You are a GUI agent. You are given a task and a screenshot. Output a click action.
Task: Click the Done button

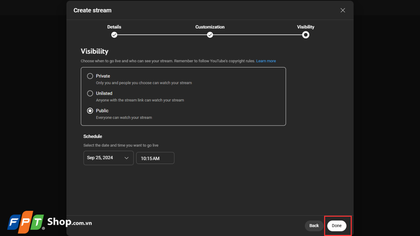coord(337,226)
